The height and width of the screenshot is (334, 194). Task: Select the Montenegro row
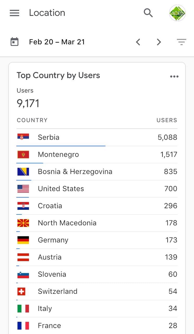pos(97,154)
